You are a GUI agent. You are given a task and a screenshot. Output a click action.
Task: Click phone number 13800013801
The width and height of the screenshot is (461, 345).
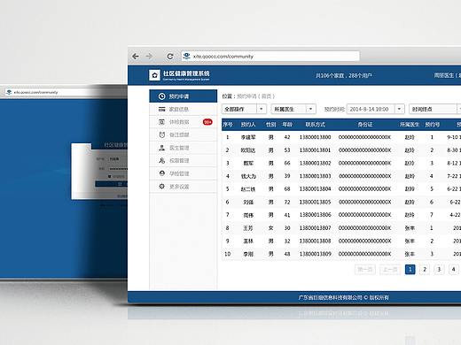(x=315, y=150)
